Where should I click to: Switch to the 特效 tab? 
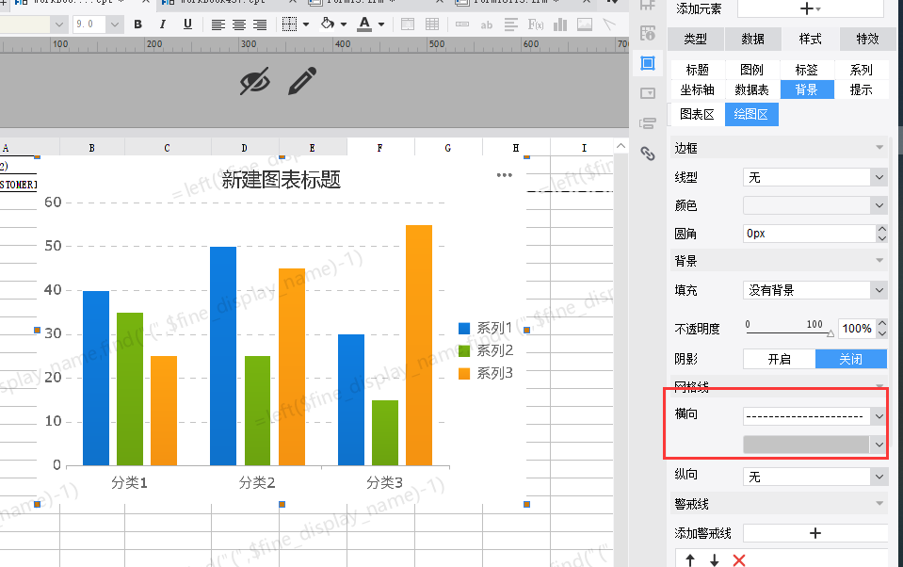coord(868,39)
